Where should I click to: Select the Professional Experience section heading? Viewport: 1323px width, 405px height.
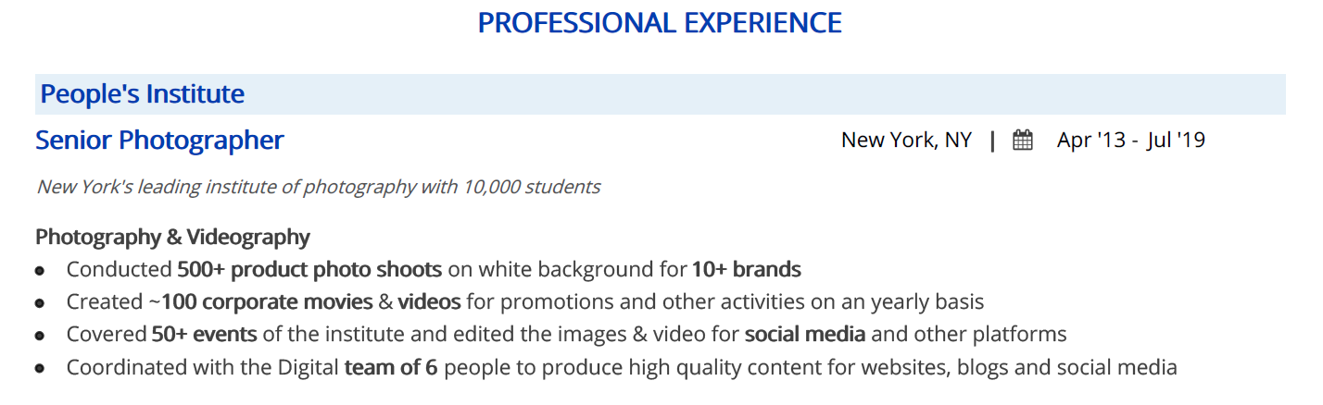pos(660,23)
